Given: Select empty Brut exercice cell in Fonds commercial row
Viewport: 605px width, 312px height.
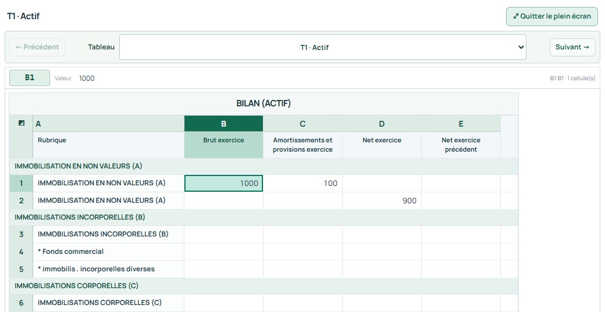Looking at the screenshot, I should pyautogui.click(x=224, y=252).
